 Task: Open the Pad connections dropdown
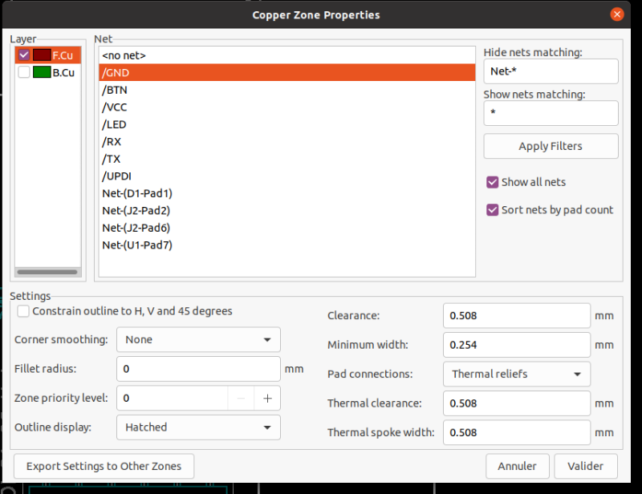(517, 374)
